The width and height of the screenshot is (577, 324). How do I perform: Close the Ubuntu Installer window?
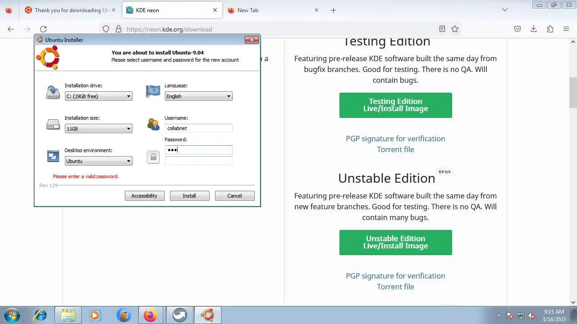[252, 40]
